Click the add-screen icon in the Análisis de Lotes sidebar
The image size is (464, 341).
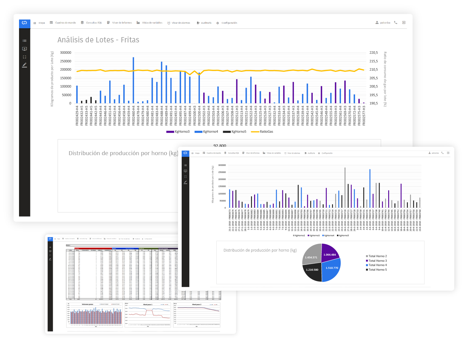(x=25, y=49)
